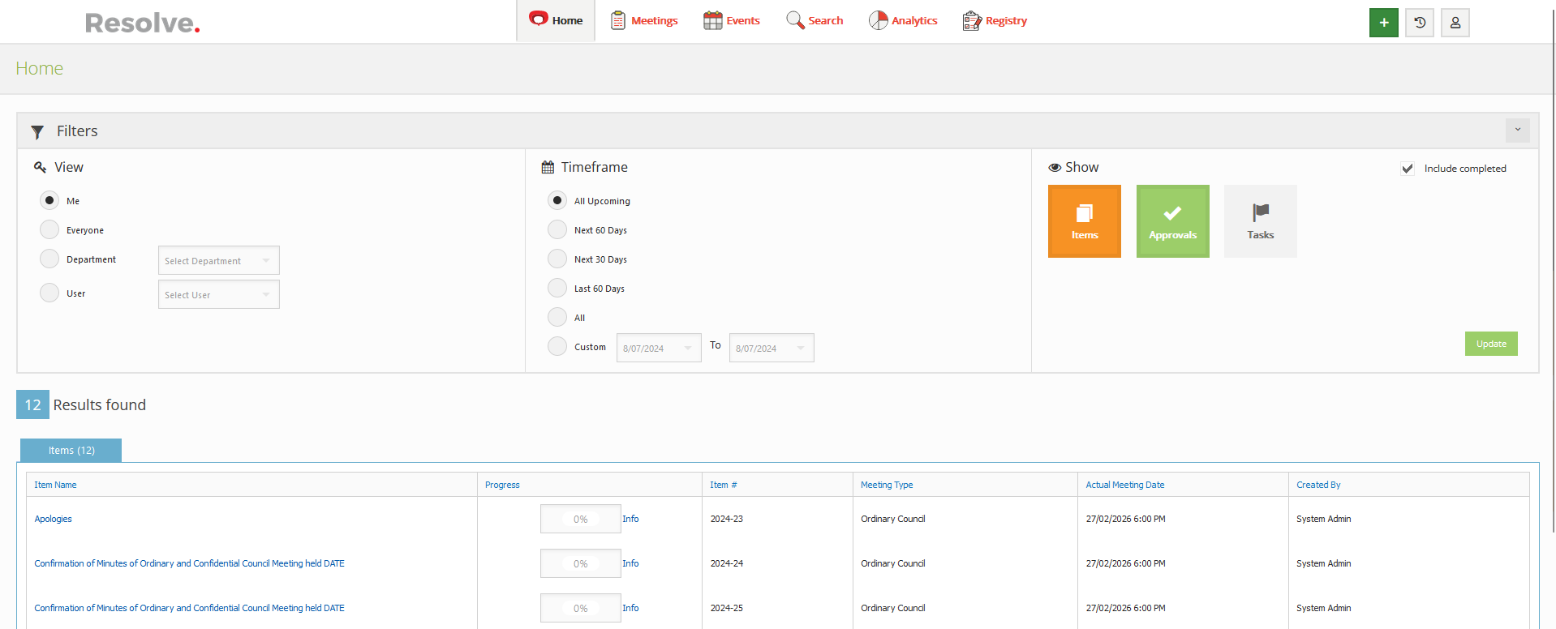The width and height of the screenshot is (1556, 629).
Task: Select the orange Items tile
Action: (x=1084, y=221)
